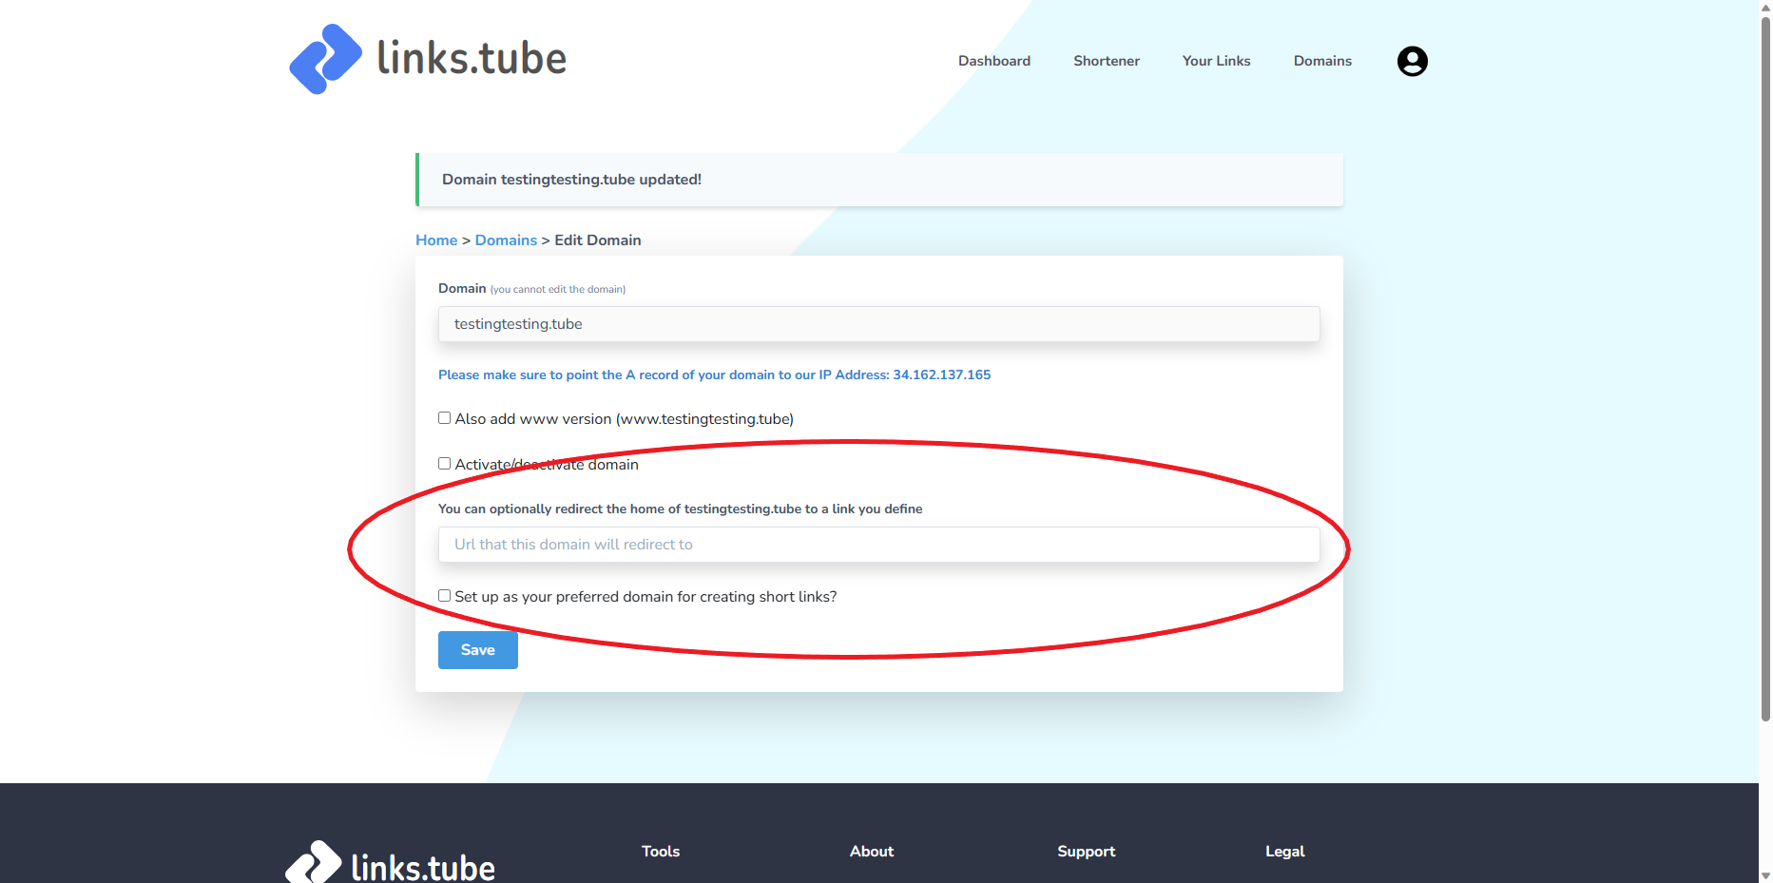This screenshot has height=883, width=1773.
Task: Click the Tools footer heading
Action: tap(660, 852)
